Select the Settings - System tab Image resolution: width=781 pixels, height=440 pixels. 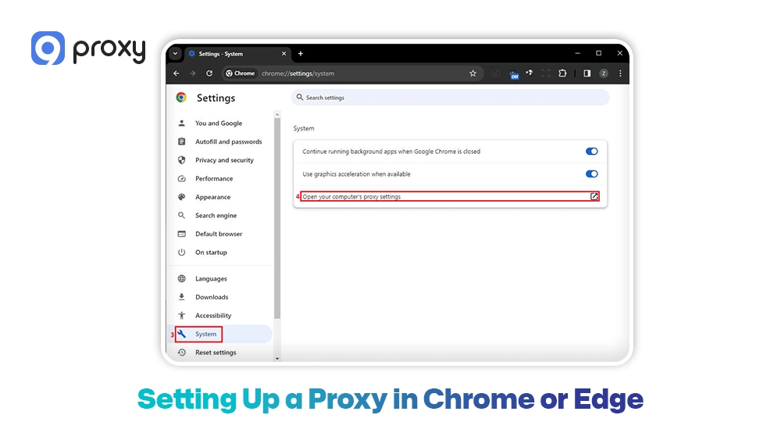(x=237, y=53)
